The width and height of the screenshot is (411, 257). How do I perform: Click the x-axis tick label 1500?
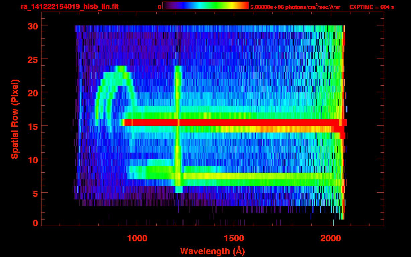pyautogui.click(x=234, y=238)
